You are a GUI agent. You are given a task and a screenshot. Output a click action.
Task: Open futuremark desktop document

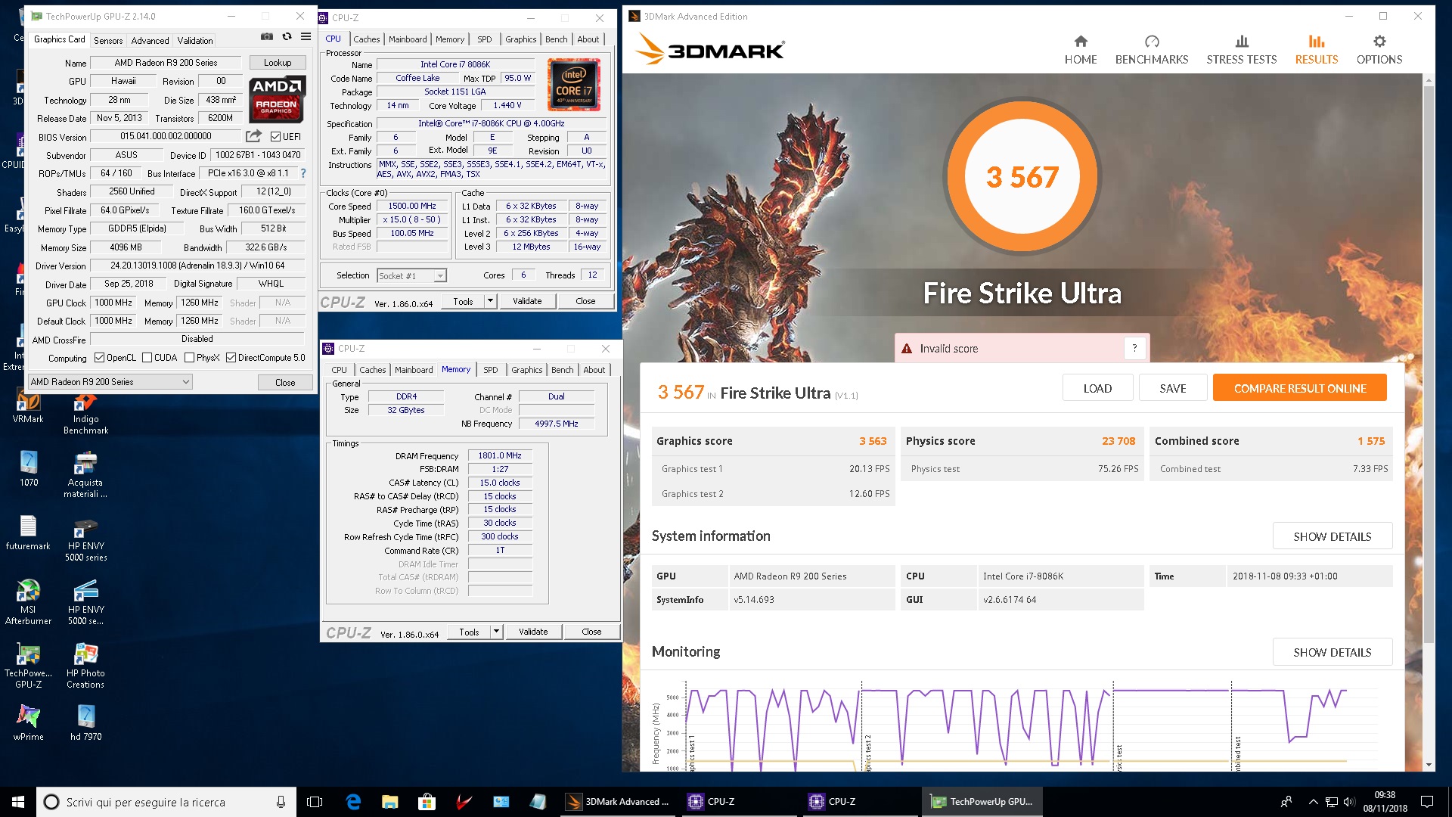(28, 533)
